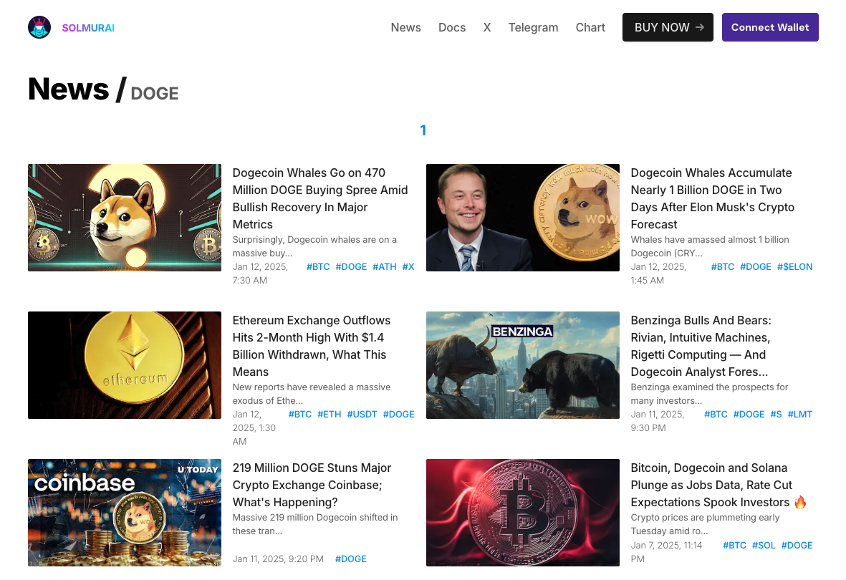Filter by the #$ELON tag
The height and width of the screenshot is (580, 846).
pos(794,266)
